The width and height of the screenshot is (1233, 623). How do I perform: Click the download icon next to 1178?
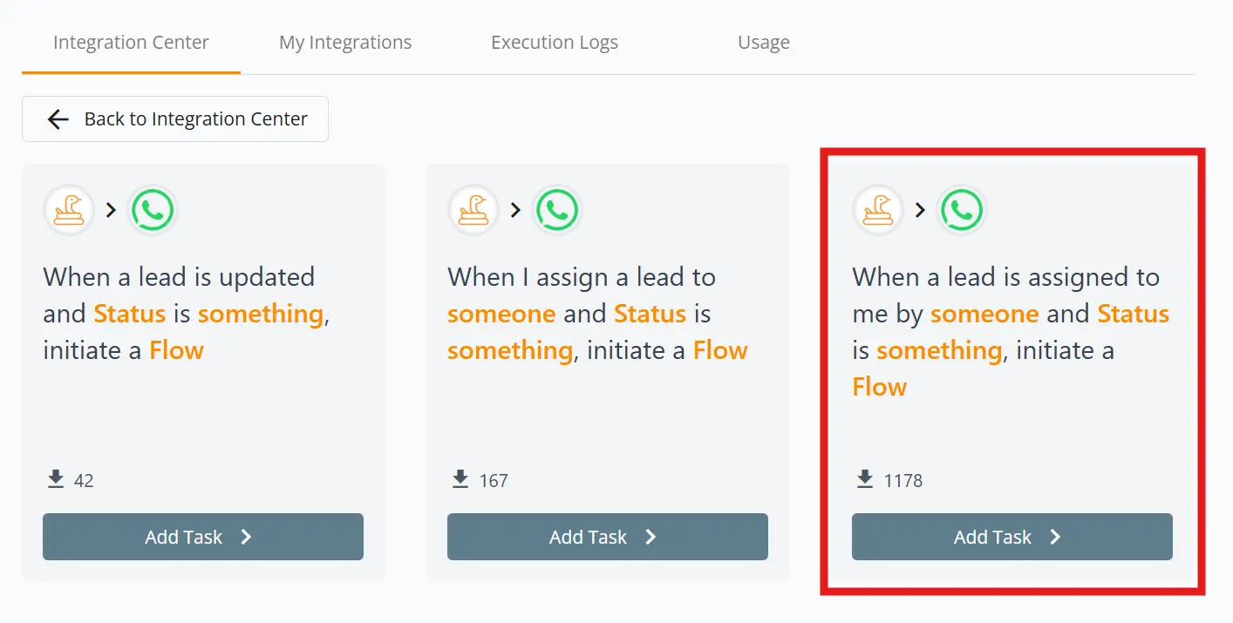click(865, 477)
